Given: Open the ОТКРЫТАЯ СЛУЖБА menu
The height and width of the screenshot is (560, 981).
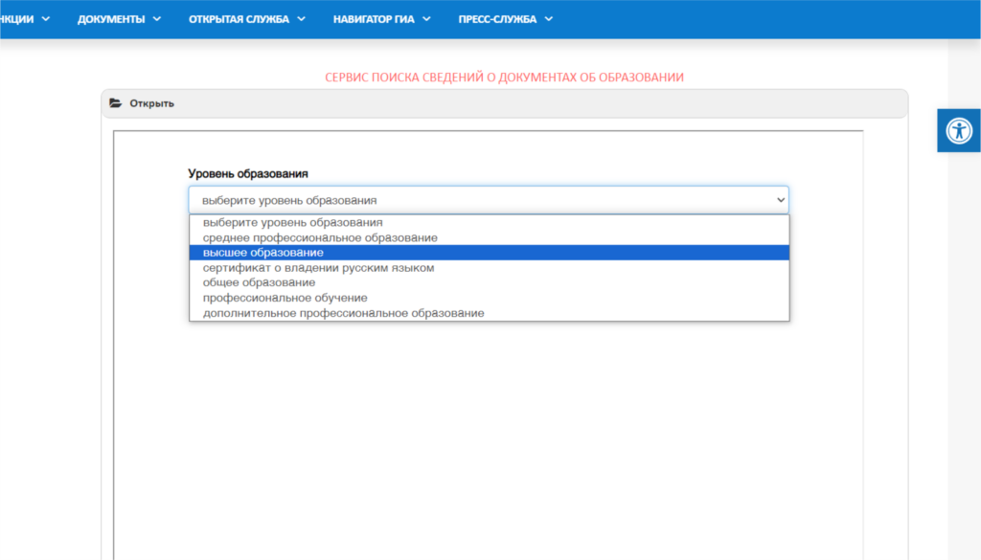Looking at the screenshot, I should pyautogui.click(x=239, y=19).
